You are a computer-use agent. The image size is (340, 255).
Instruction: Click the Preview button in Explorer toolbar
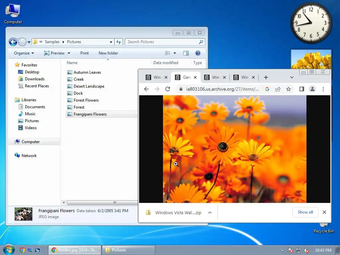tap(54, 53)
